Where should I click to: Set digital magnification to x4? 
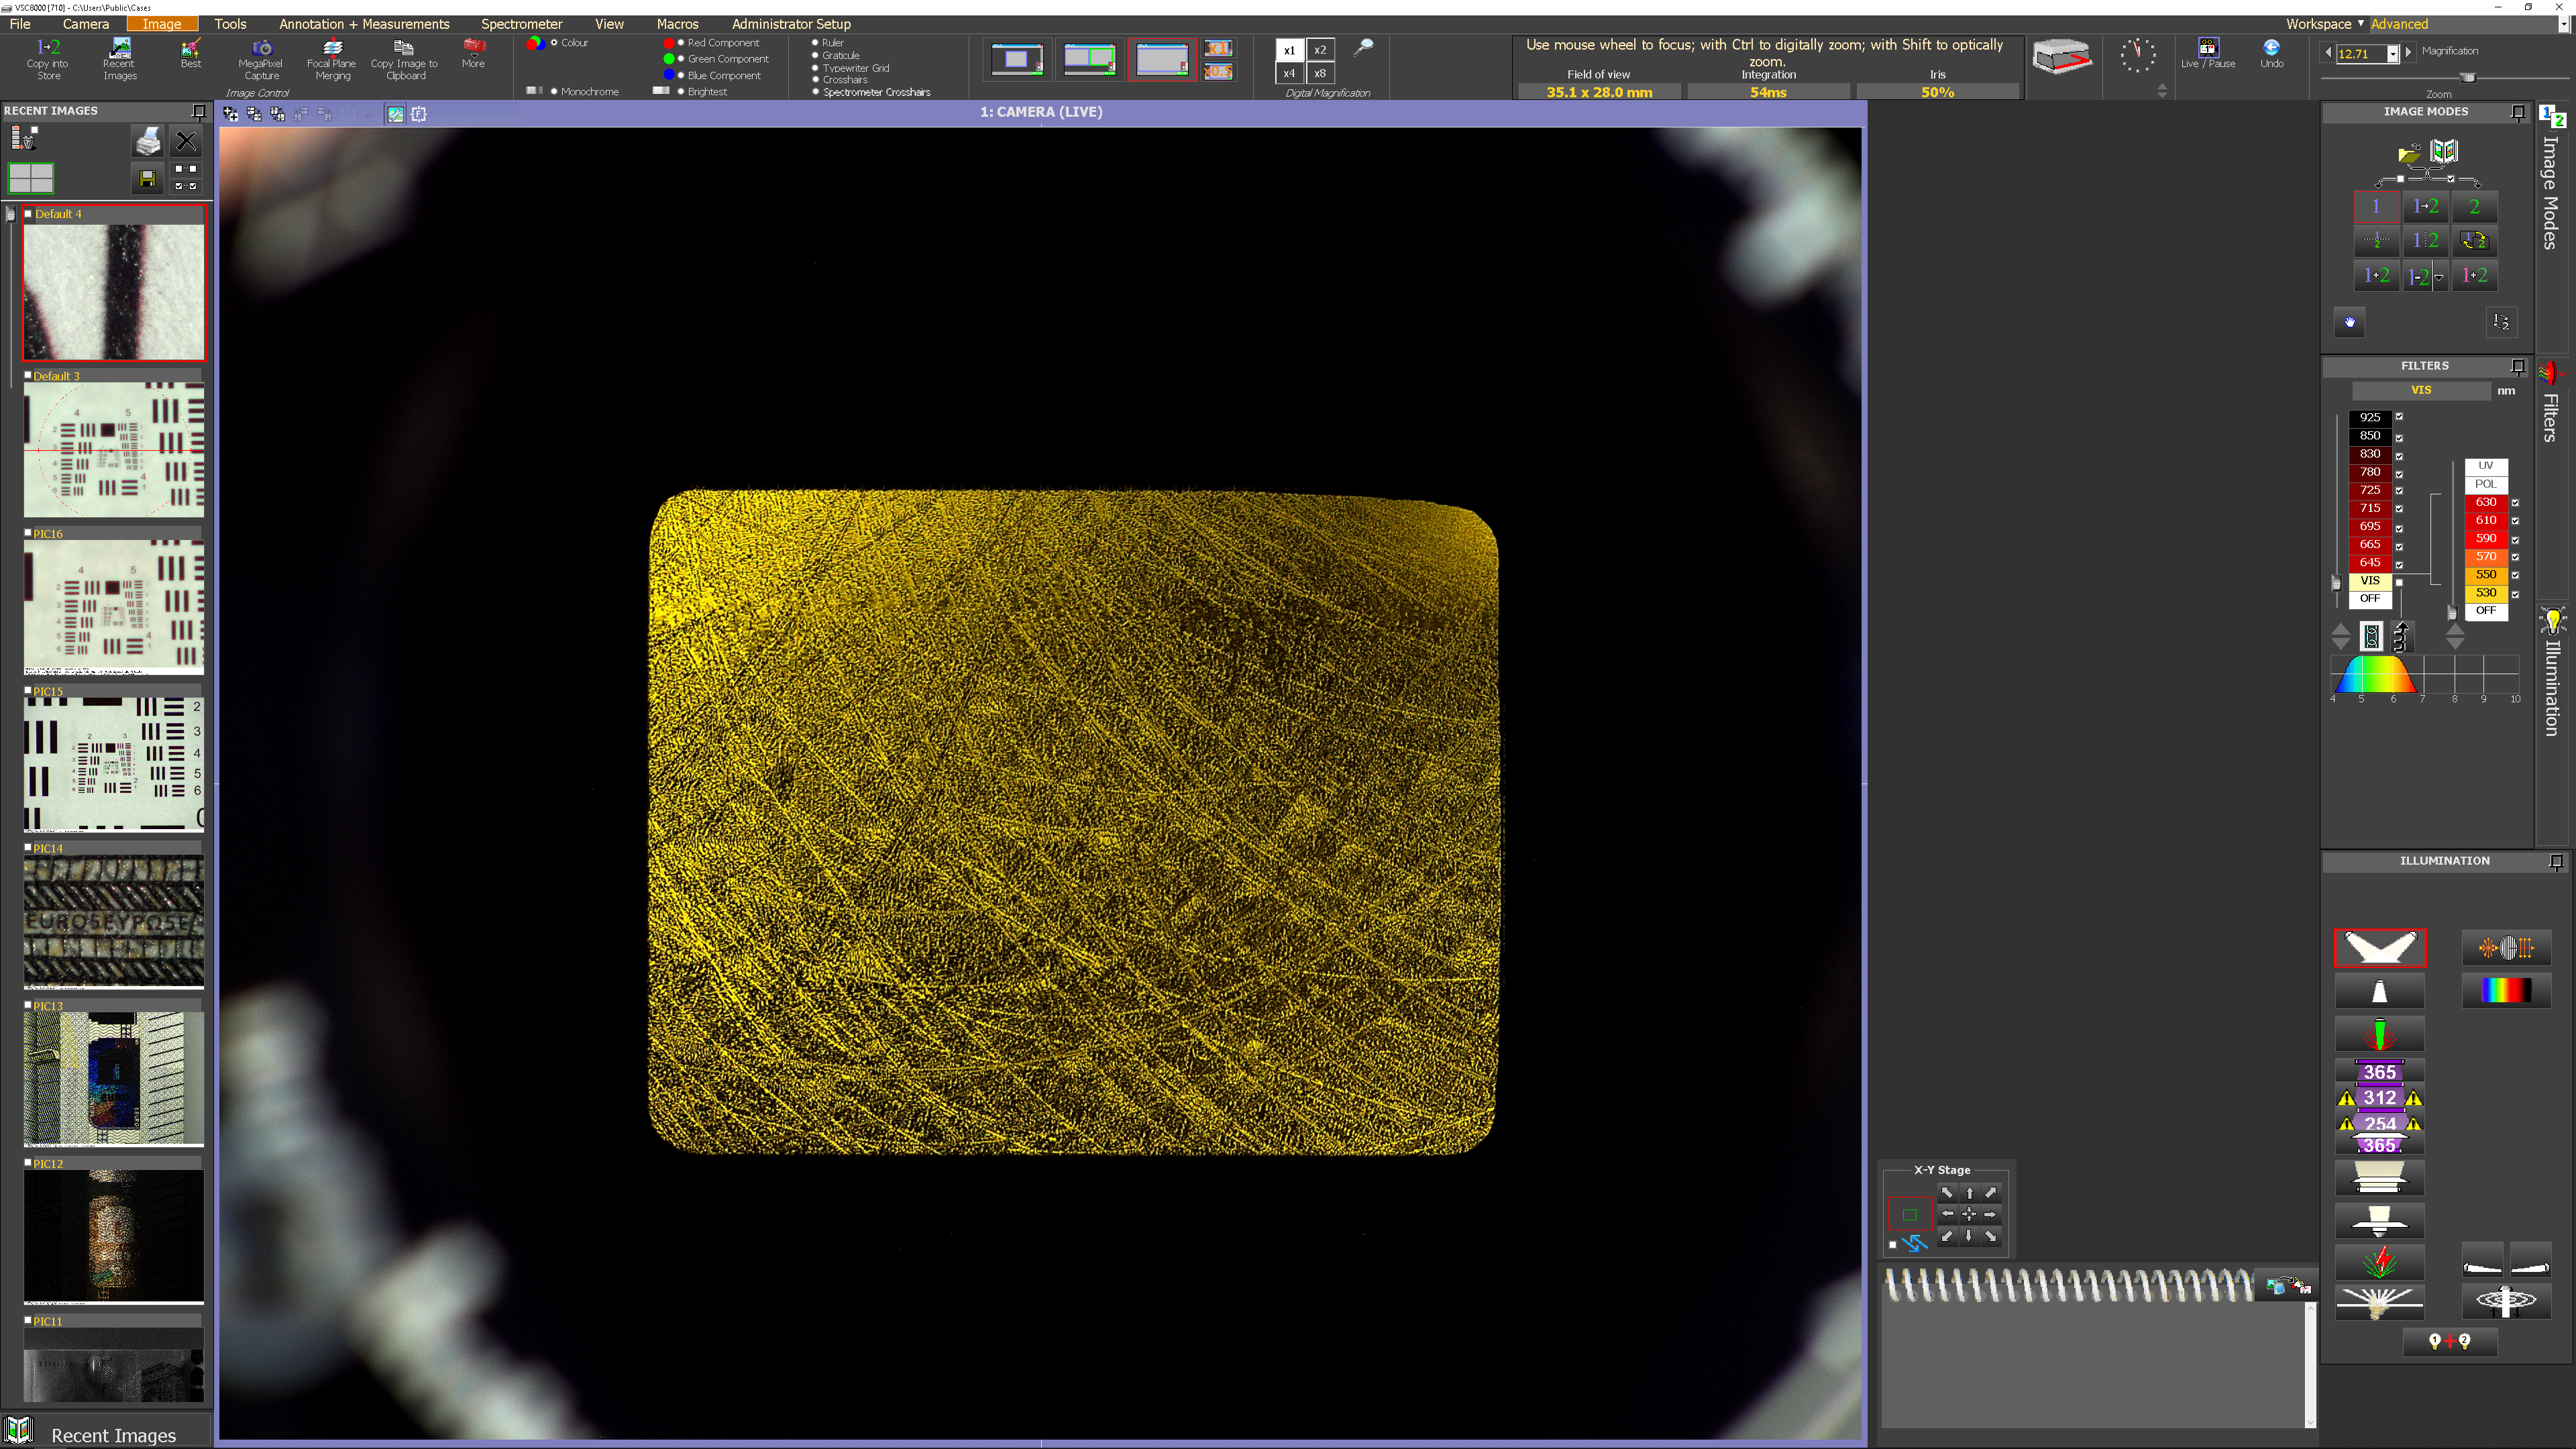click(x=1289, y=73)
